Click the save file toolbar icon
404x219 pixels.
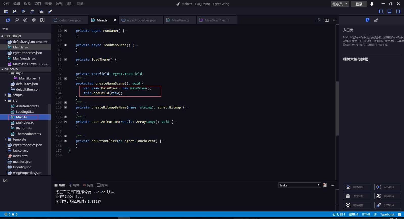[15, 11]
